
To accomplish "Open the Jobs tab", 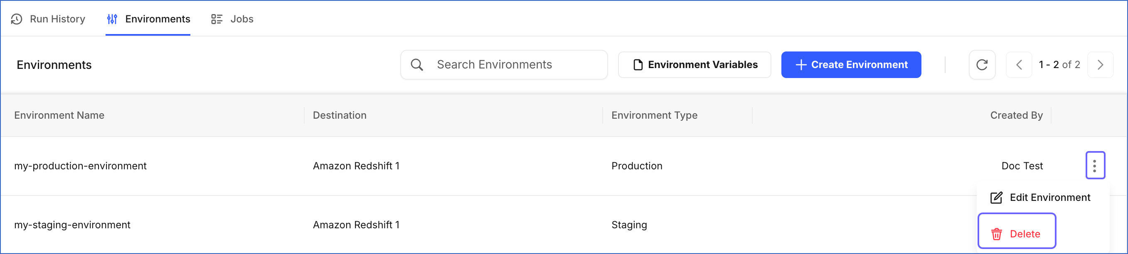I will click(232, 19).
